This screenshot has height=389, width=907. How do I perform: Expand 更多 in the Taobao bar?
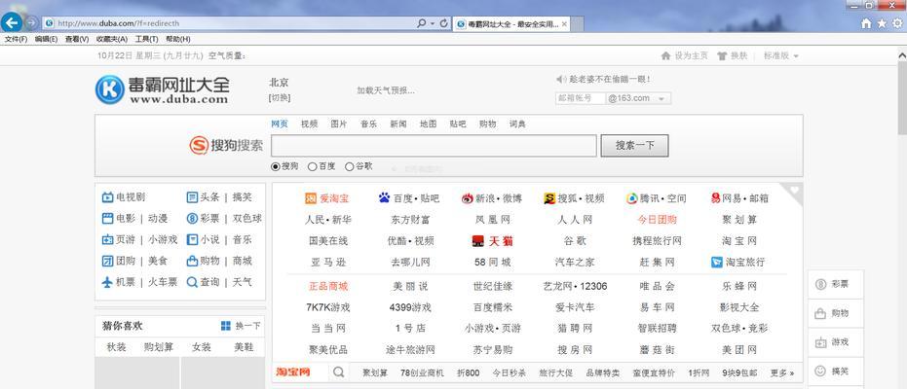point(782,372)
